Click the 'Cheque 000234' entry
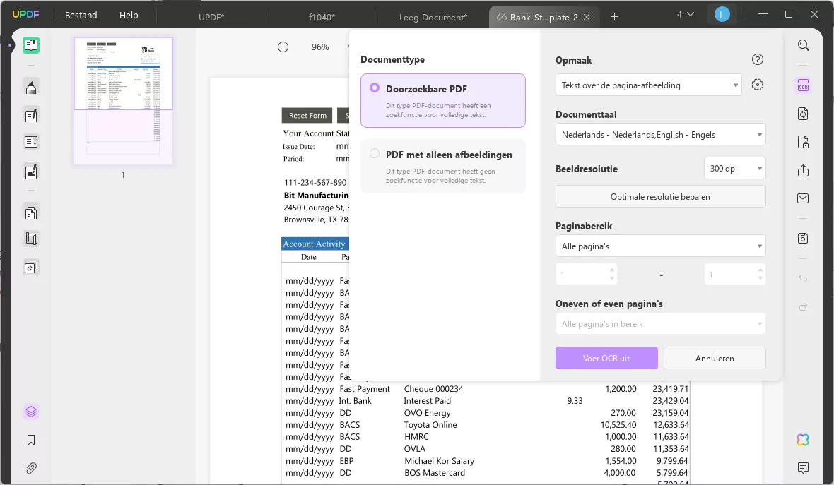Screen dimensions: 834x485 (x=433, y=389)
